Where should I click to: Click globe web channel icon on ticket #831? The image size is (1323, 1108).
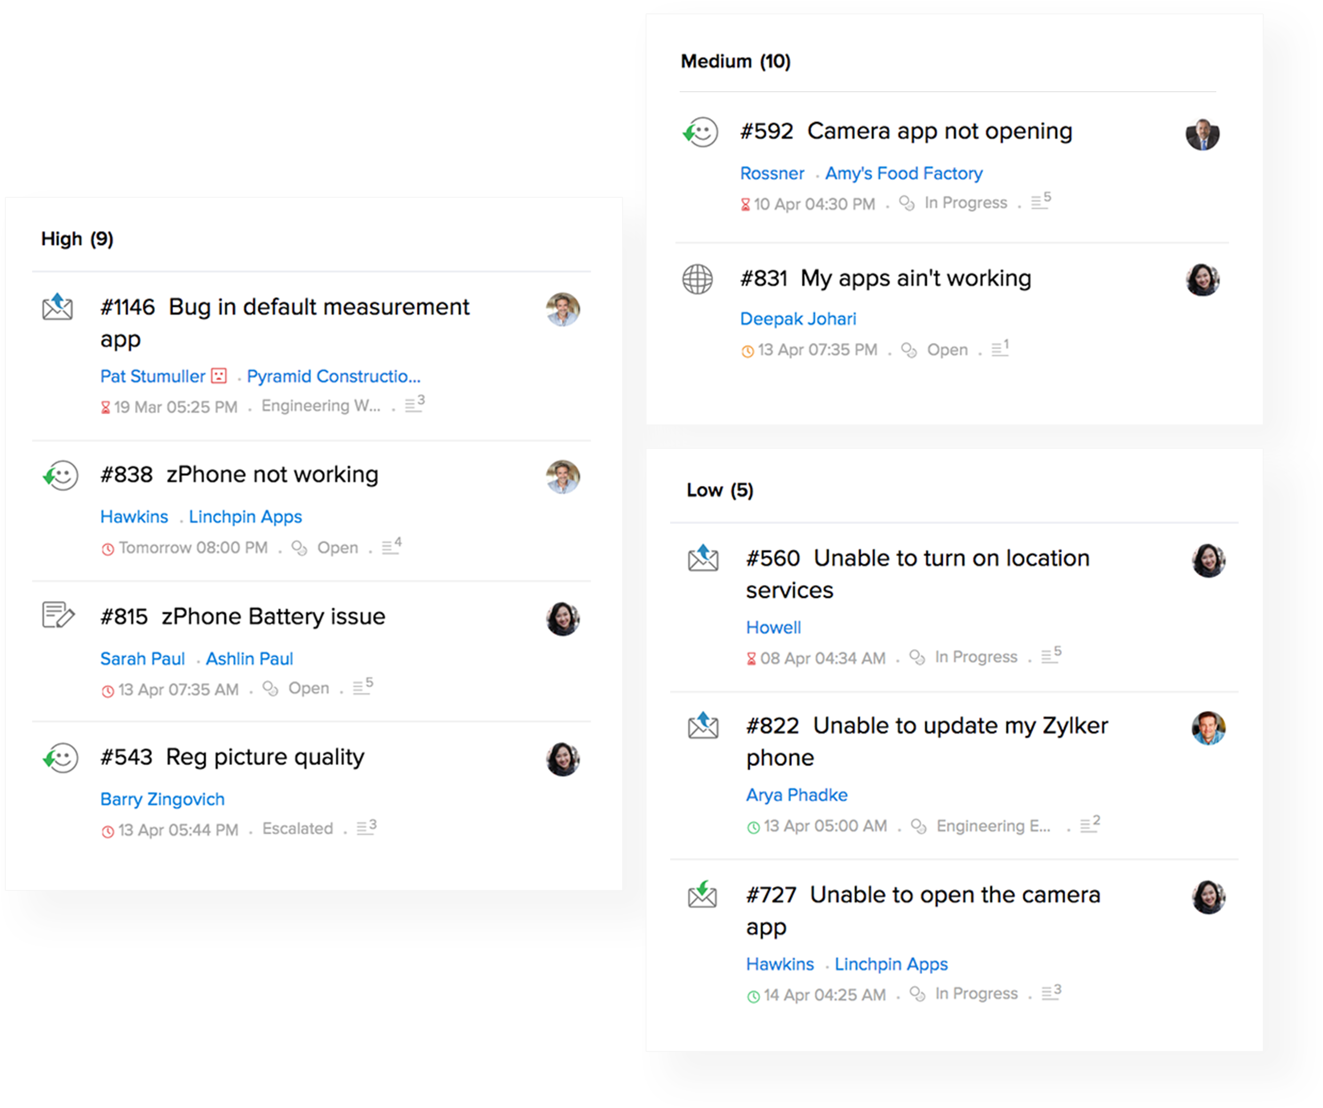(697, 279)
